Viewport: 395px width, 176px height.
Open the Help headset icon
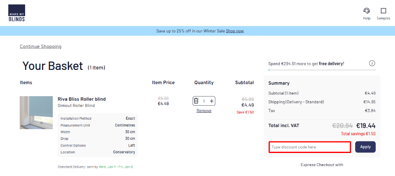[366, 11]
